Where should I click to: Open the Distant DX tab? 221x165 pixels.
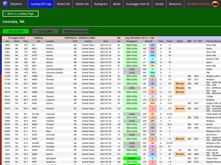click(63, 4)
